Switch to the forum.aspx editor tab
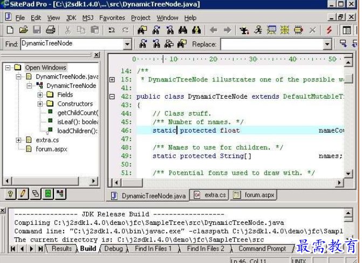Viewport: 362px width, 263px height. click(254, 195)
